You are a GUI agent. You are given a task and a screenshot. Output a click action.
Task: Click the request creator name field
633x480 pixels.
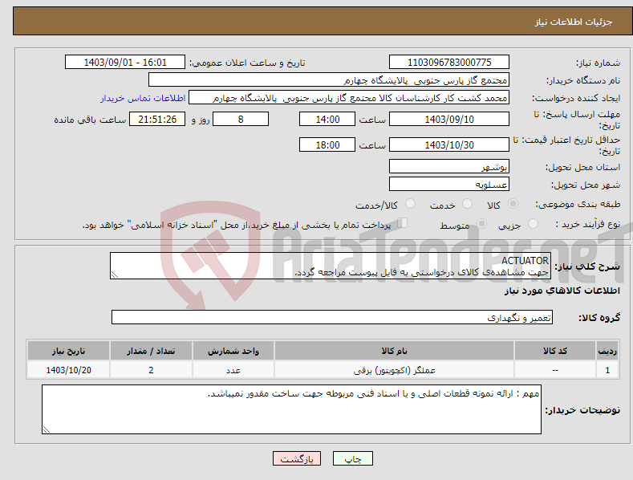pyautogui.click(x=349, y=98)
